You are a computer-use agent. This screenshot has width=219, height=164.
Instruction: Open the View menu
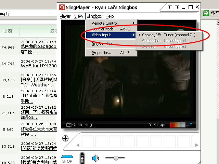pyautogui.click(x=78, y=16)
